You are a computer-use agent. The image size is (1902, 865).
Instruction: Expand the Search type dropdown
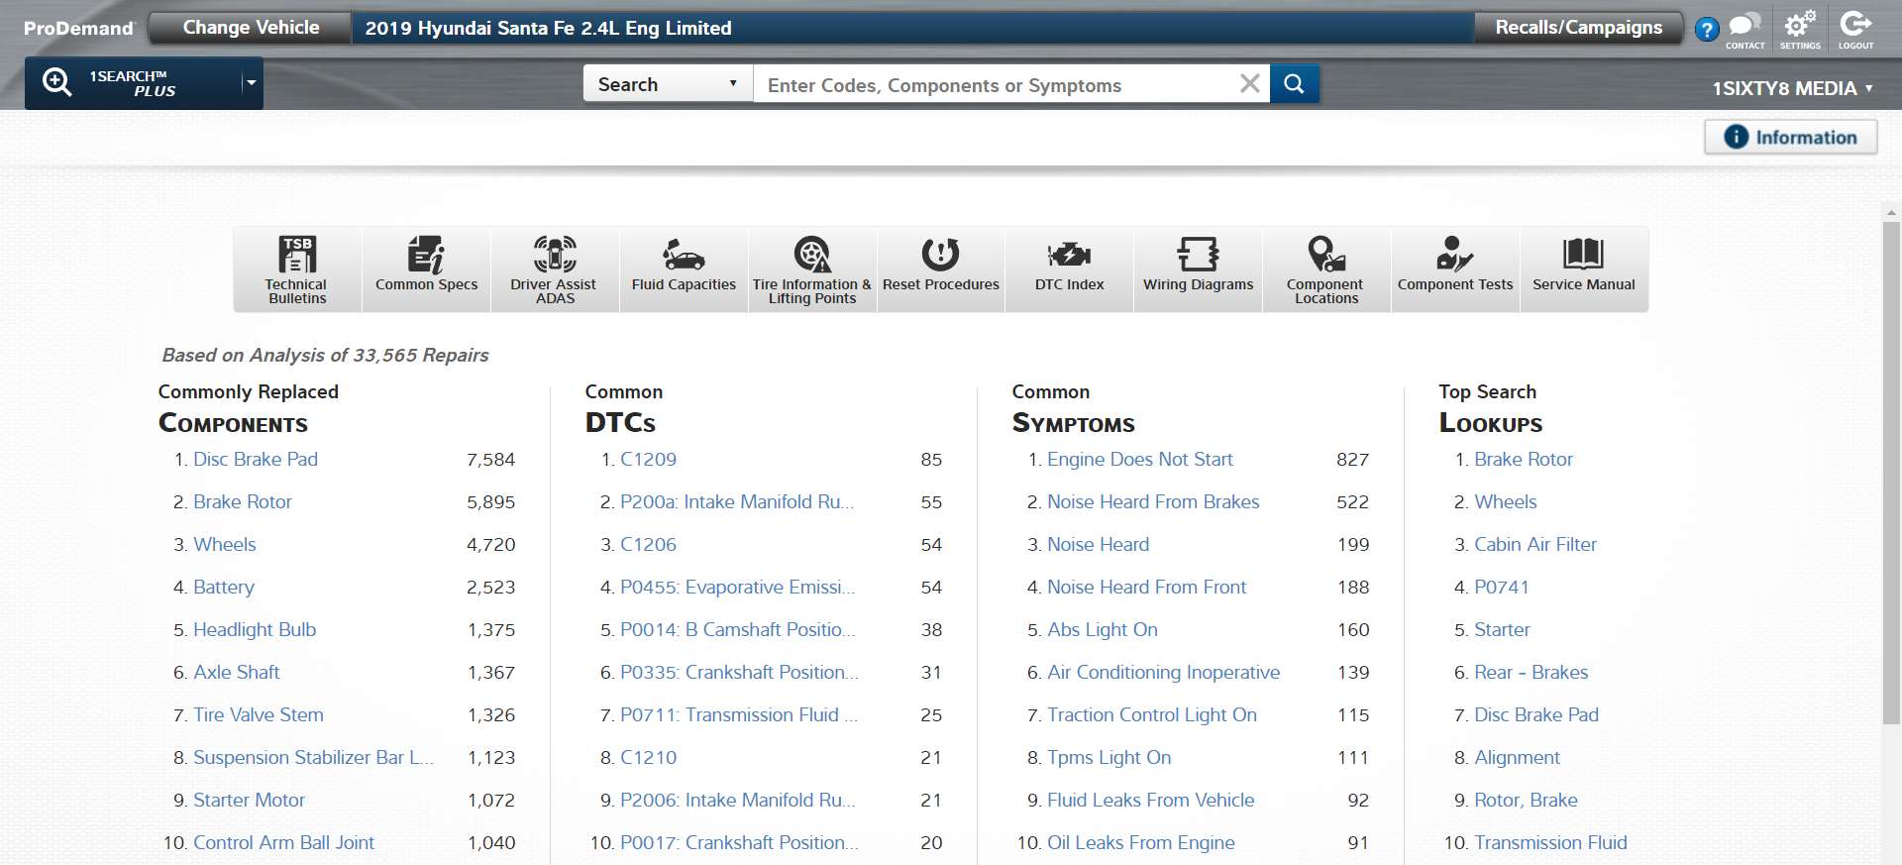click(x=668, y=84)
